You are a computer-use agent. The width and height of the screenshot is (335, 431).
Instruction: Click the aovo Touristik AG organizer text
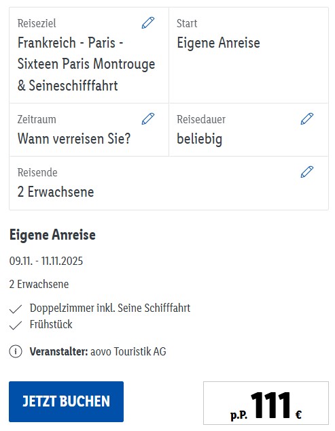tap(128, 351)
